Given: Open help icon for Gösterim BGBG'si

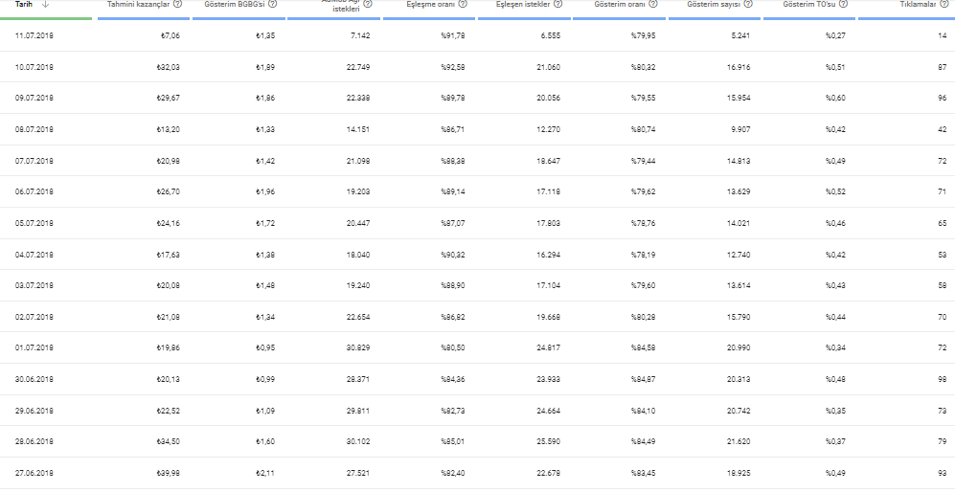Looking at the screenshot, I should (272, 4).
